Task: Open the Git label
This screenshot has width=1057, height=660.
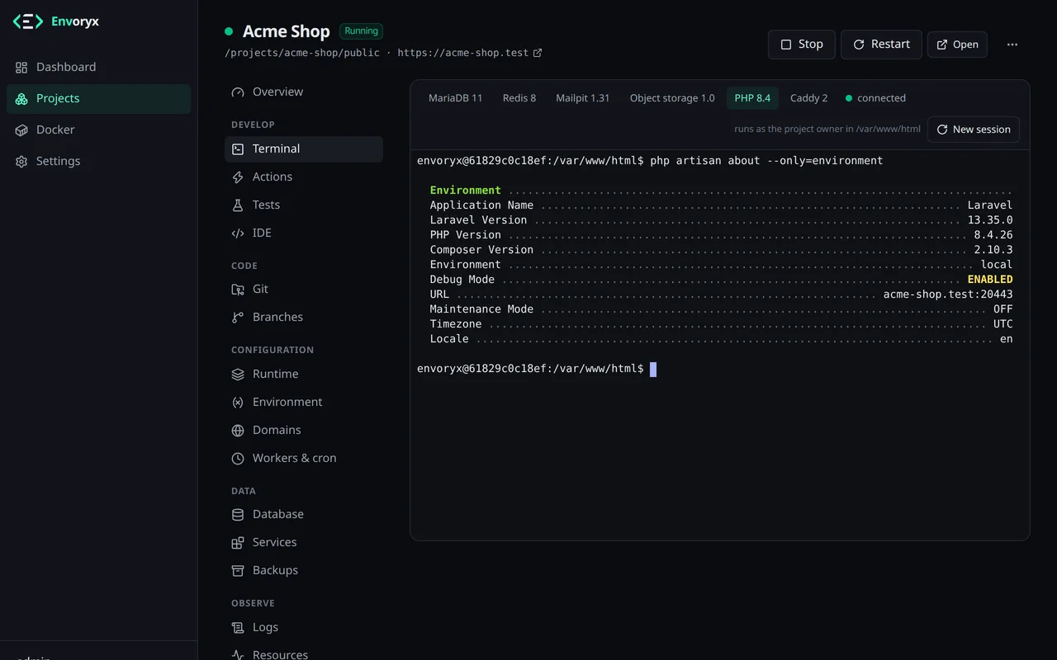Action: tap(260, 289)
